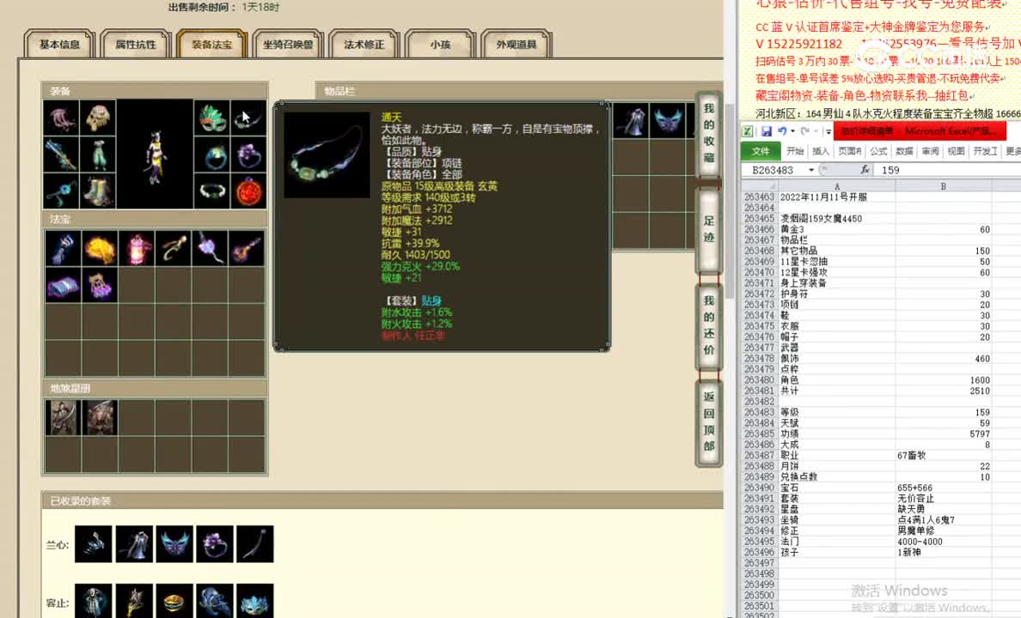This screenshot has width=1021, height=618.
Task: Open the 外观道具 tab
Action: 517,45
